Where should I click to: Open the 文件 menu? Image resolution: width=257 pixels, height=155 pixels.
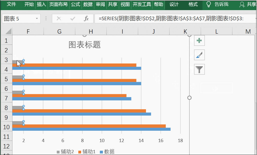click(x=11, y=4)
